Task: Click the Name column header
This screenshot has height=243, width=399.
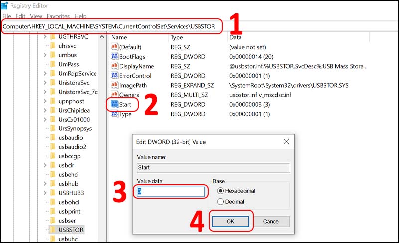Action: point(119,37)
